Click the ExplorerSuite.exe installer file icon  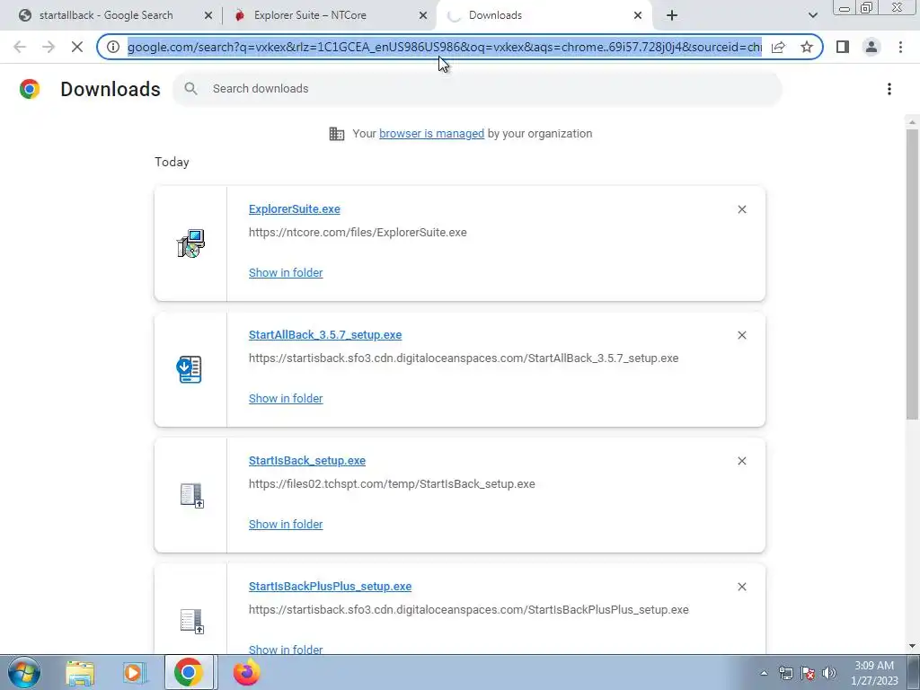point(190,243)
